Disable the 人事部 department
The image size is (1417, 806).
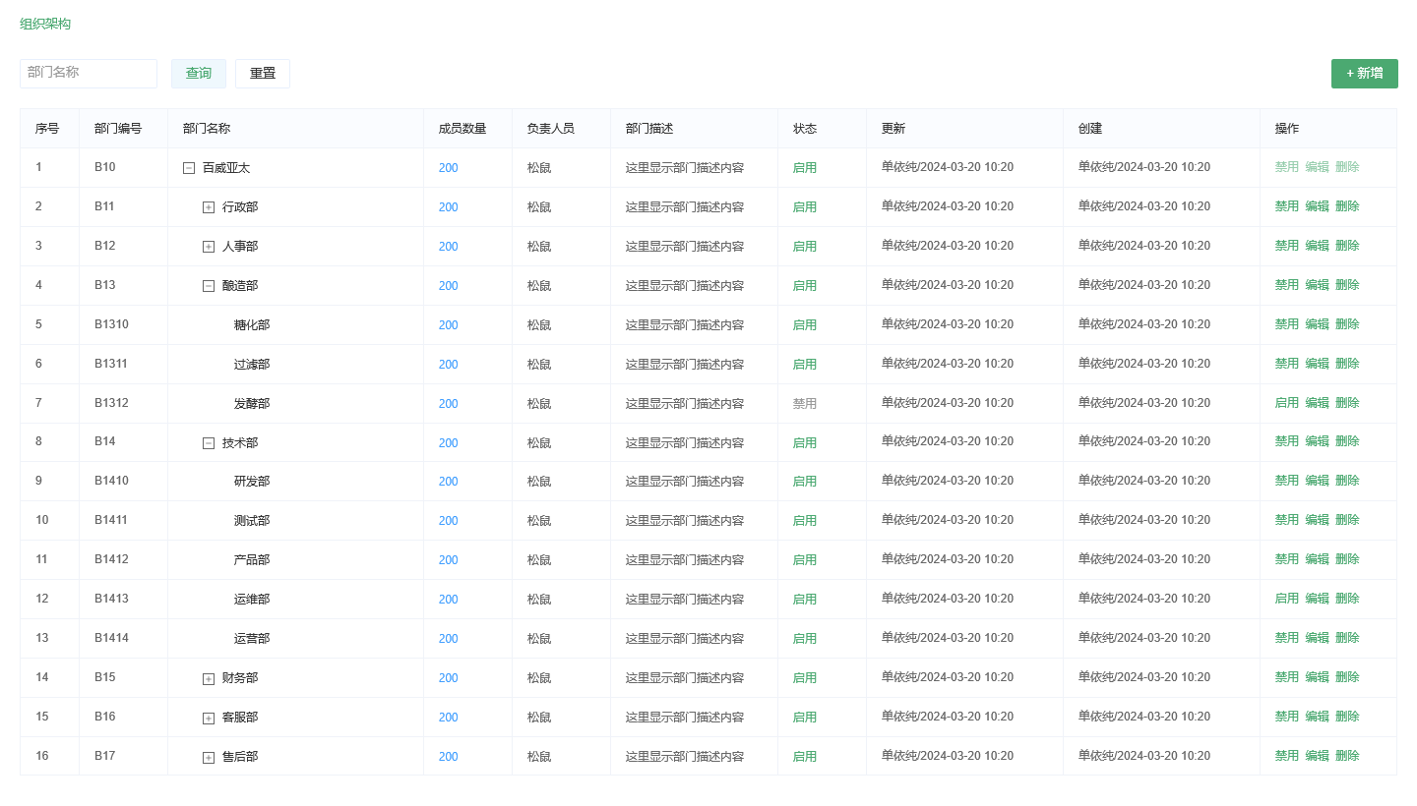click(x=1287, y=246)
